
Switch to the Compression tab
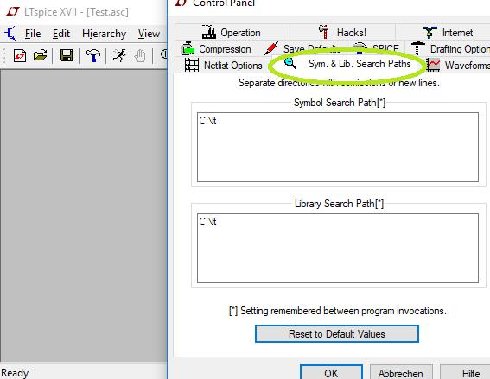pos(216,48)
